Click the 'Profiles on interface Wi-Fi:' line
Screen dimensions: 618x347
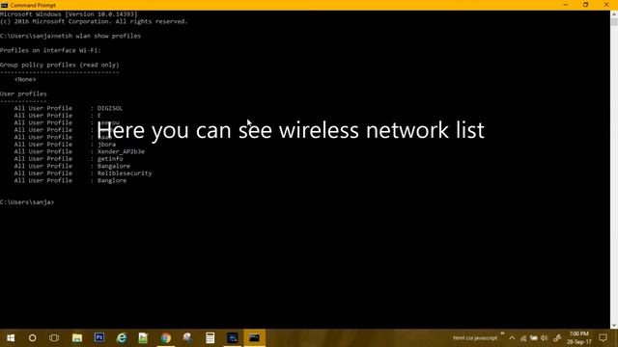[50, 50]
